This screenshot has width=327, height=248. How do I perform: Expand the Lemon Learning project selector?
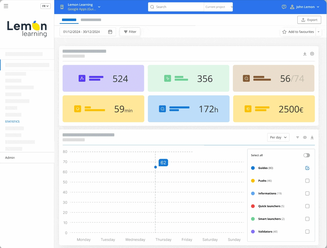coord(99,7)
